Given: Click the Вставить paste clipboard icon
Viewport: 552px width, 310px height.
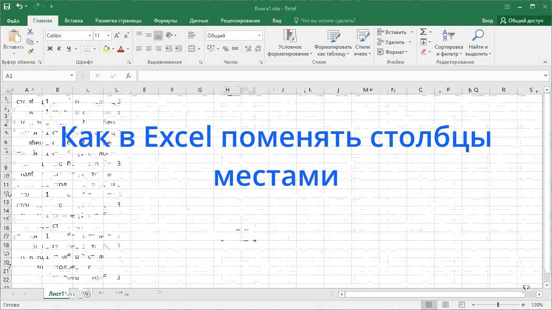Looking at the screenshot, I should coord(14,36).
